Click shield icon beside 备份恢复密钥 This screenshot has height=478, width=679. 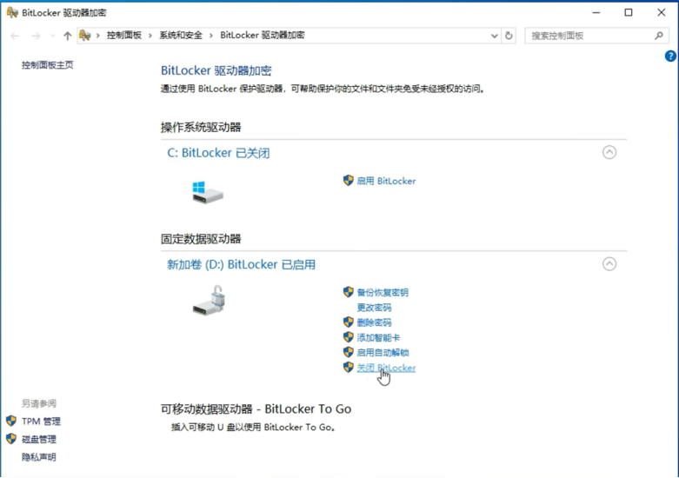point(348,292)
